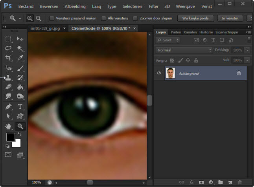Select the Sponge tool
The image size is (254, 187).
(x=20, y=96)
